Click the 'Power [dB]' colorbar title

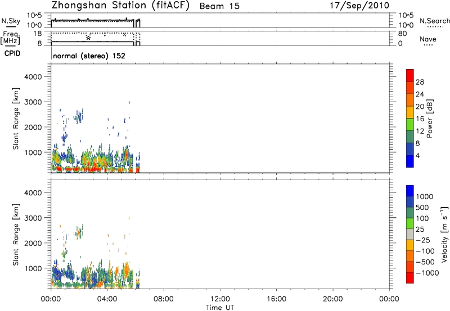click(430, 118)
